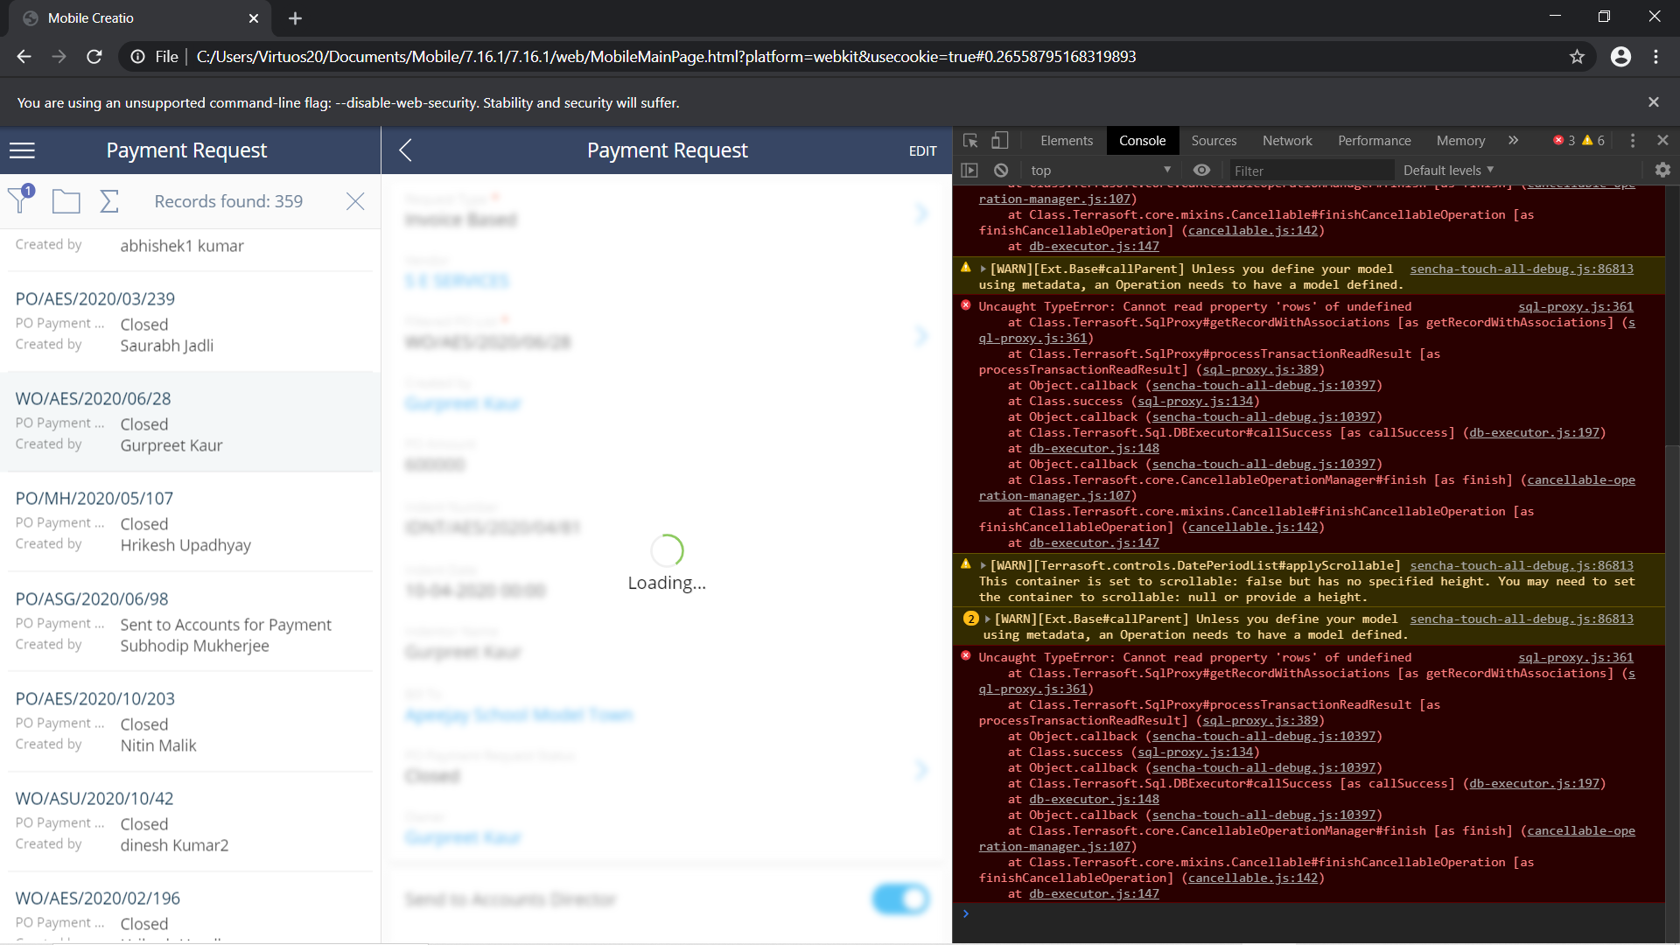Go forward in browser
The height and width of the screenshot is (945, 1680).
click(x=59, y=57)
